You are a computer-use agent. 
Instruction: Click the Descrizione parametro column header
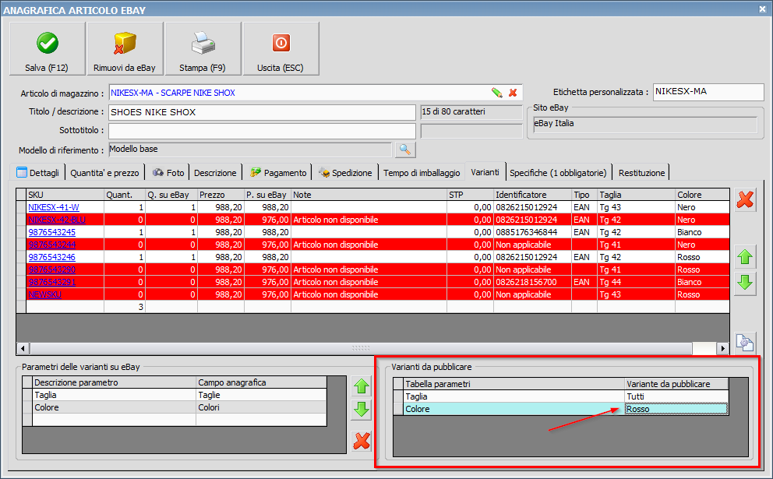coord(114,382)
